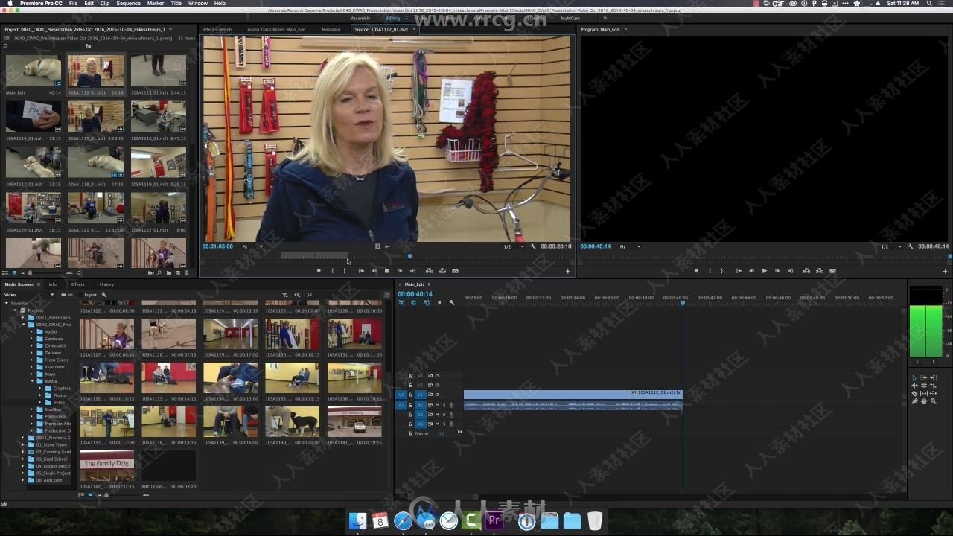The width and height of the screenshot is (953, 536).
Task: Go back in Media Browser navigation
Action: 63,295
